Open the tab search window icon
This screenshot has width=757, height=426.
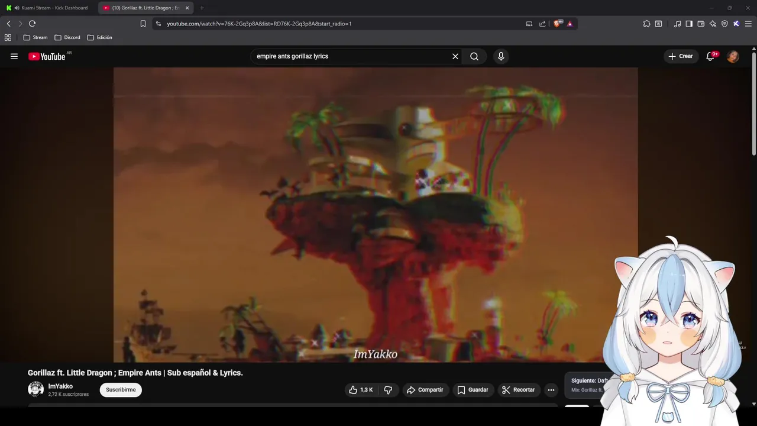coord(658,24)
